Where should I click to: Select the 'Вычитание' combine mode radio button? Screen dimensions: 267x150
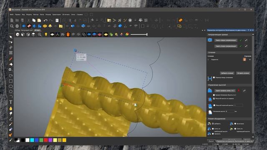click(235, 124)
